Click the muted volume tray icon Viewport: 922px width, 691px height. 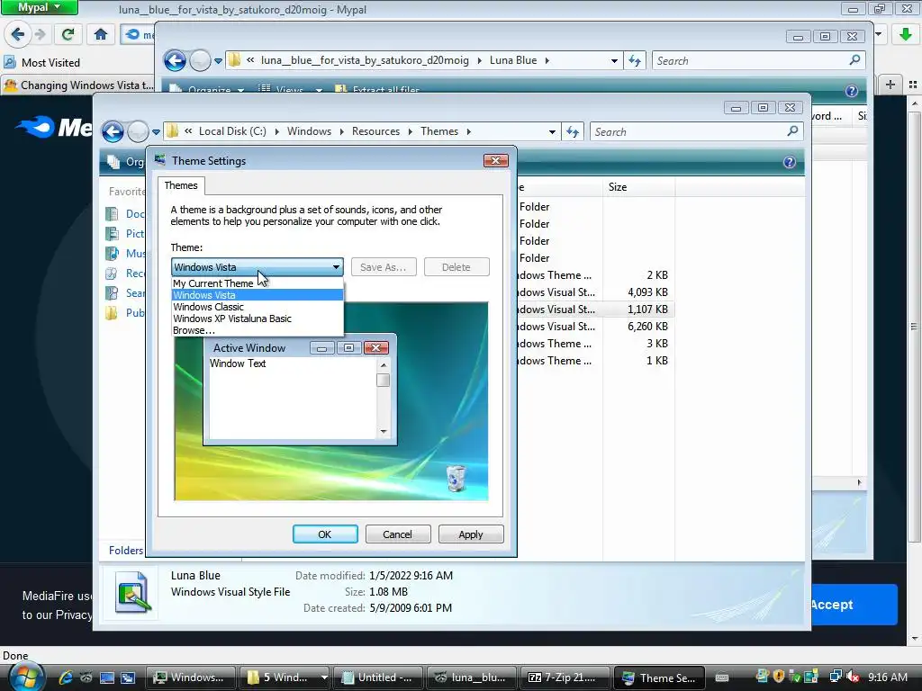[852, 678]
